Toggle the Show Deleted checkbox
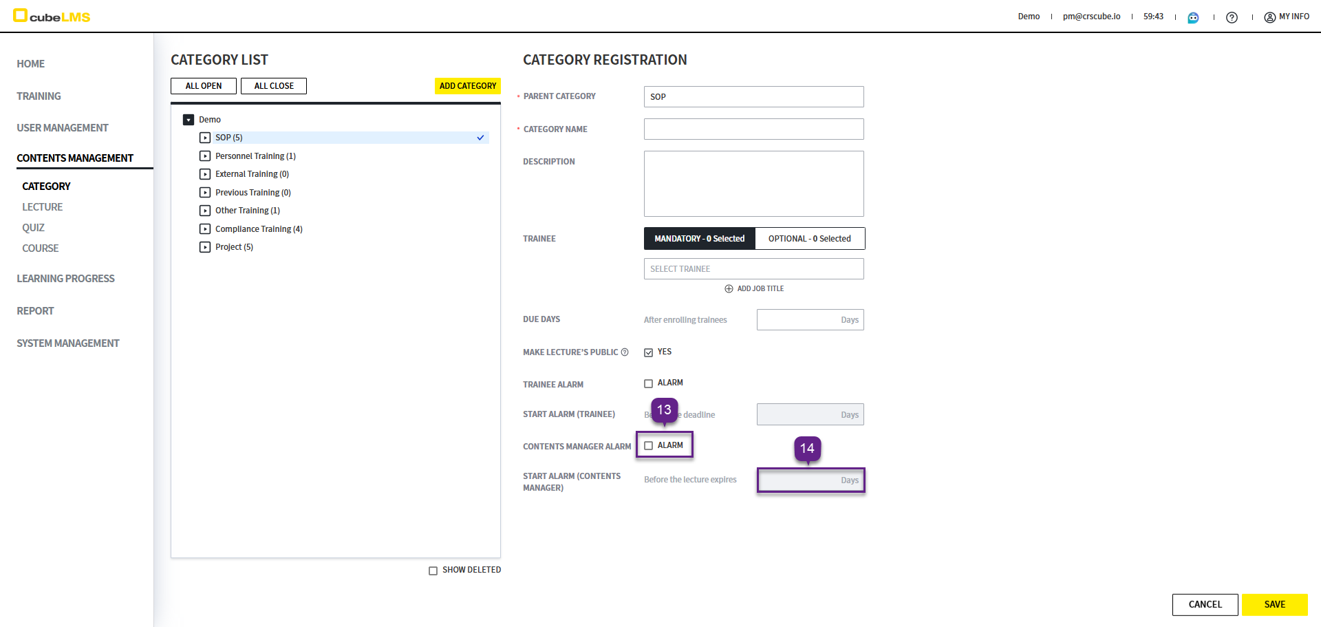The height and width of the screenshot is (627, 1321). tap(433, 571)
